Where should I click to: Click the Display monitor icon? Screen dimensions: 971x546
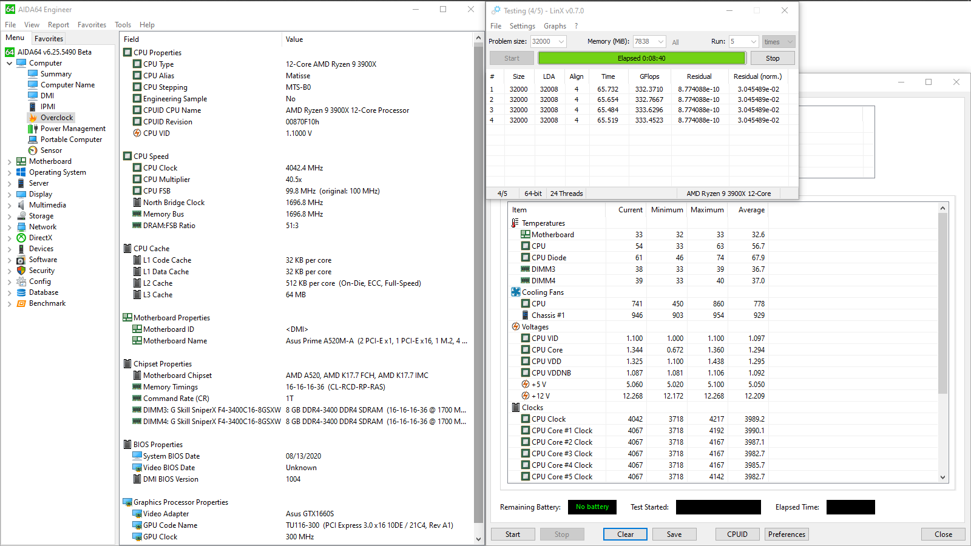click(x=21, y=194)
